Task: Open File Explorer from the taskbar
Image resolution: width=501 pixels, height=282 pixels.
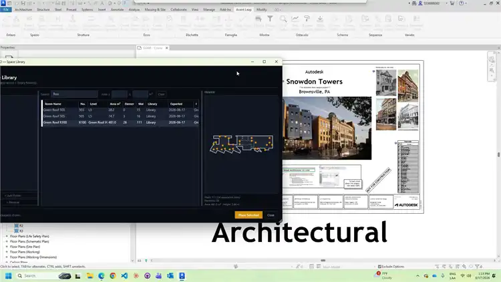Action: tap(90, 275)
